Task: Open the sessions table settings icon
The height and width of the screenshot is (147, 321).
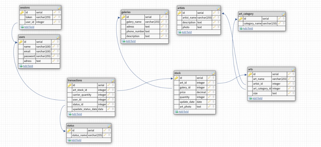Action: click(x=59, y=8)
